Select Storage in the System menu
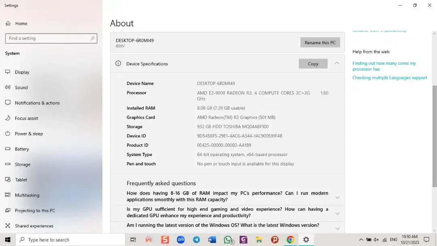The image size is (437, 246). (x=22, y=165)
